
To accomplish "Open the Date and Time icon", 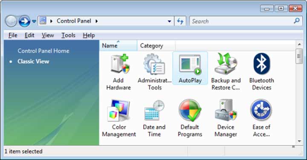I will (x=154, y=118).
